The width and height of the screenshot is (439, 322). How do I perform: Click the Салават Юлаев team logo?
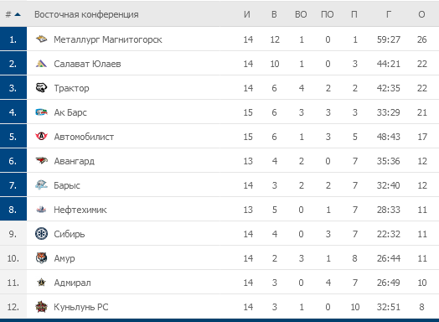(x=41, y=64)
